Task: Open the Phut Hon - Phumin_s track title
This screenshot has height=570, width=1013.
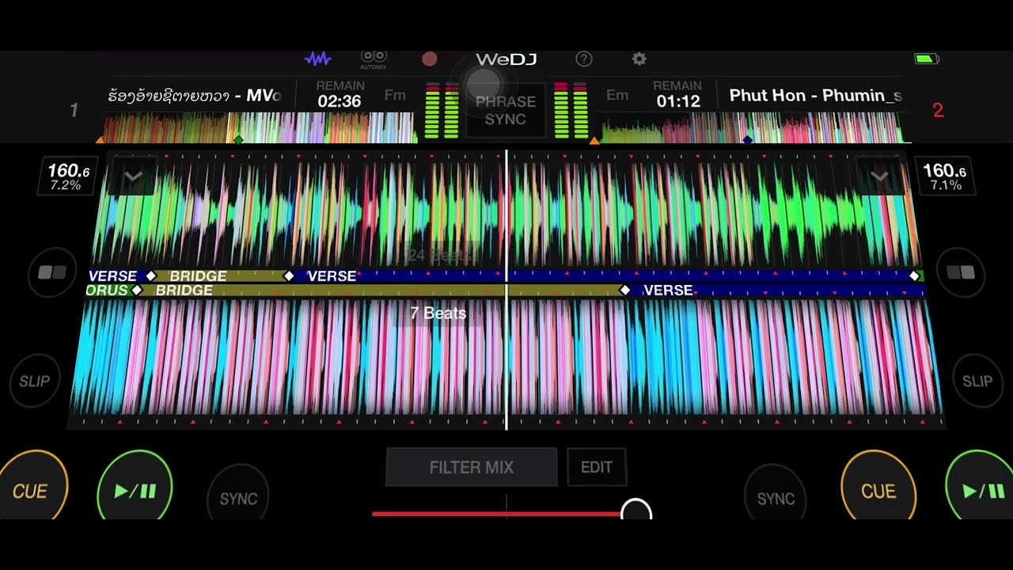Action: [815, 96]
